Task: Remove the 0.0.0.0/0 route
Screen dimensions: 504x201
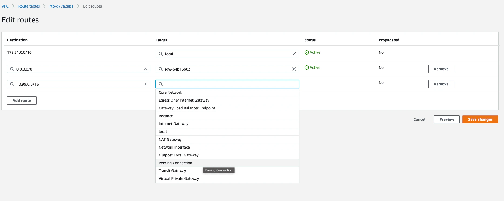Action: coord(441,69)
